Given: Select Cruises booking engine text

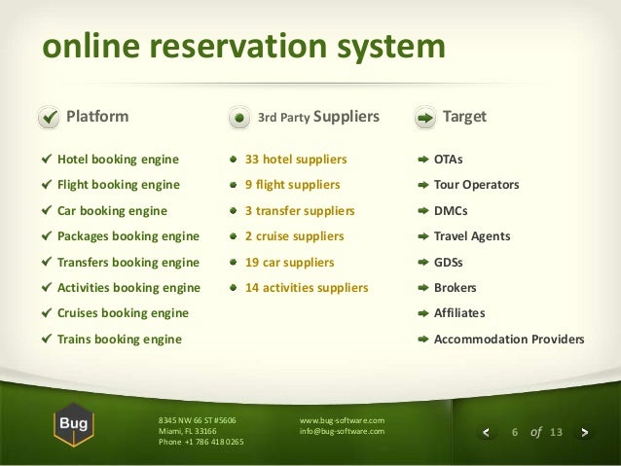Looking at the screenshot, I should (x=123, y=313).
